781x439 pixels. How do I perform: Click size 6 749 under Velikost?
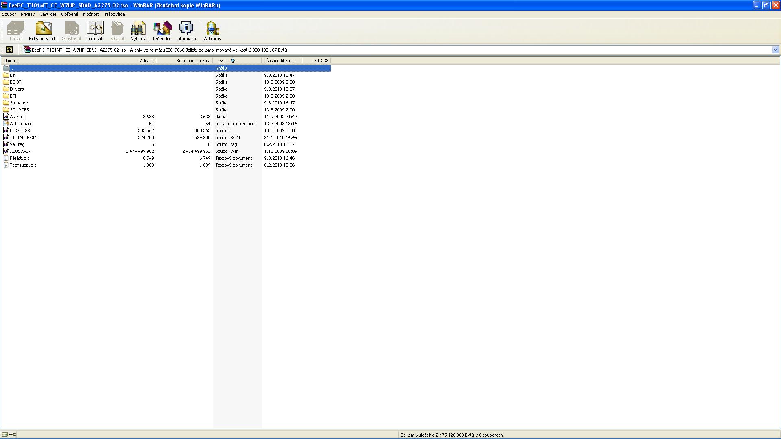[148, 158]
